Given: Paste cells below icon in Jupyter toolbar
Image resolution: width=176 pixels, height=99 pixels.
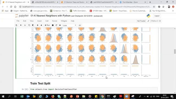Looking at the screenshot, I should coord(33,25).
